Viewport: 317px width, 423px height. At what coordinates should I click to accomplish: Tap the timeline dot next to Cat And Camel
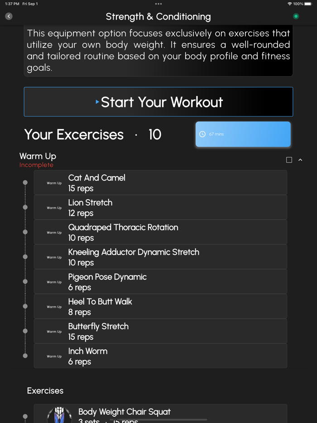point(26,182)
